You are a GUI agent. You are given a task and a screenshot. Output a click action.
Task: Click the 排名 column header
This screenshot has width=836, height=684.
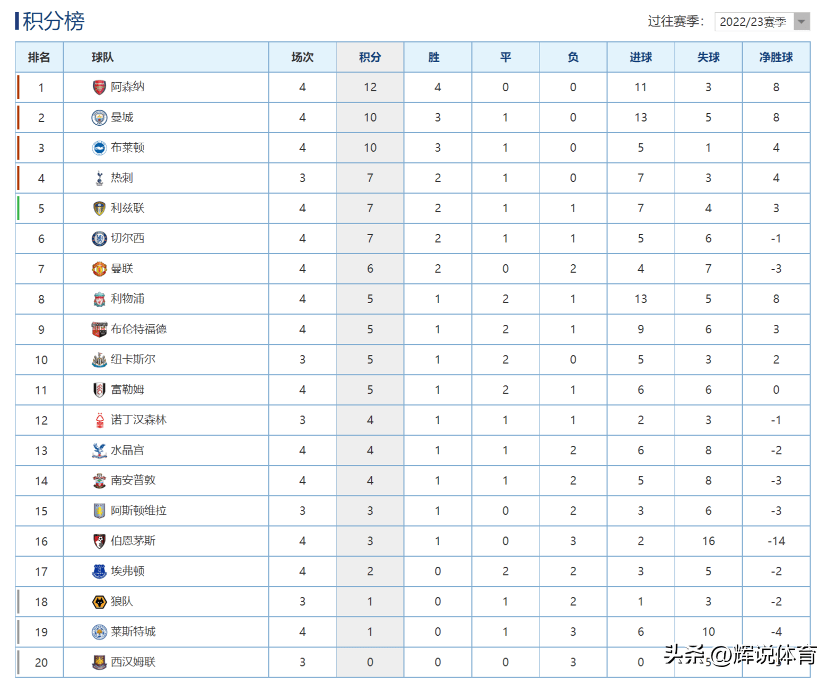click(39, 57)
